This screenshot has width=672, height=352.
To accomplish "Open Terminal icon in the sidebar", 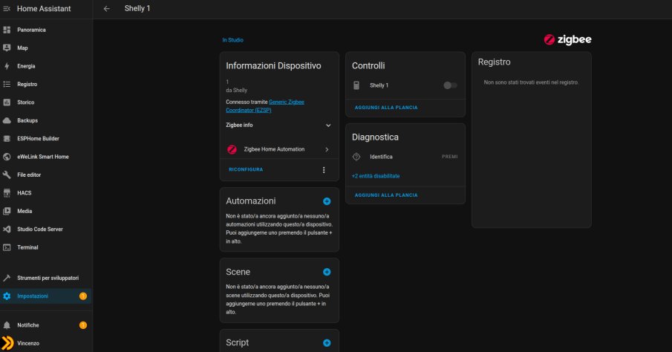I will (x=7, y=247).
